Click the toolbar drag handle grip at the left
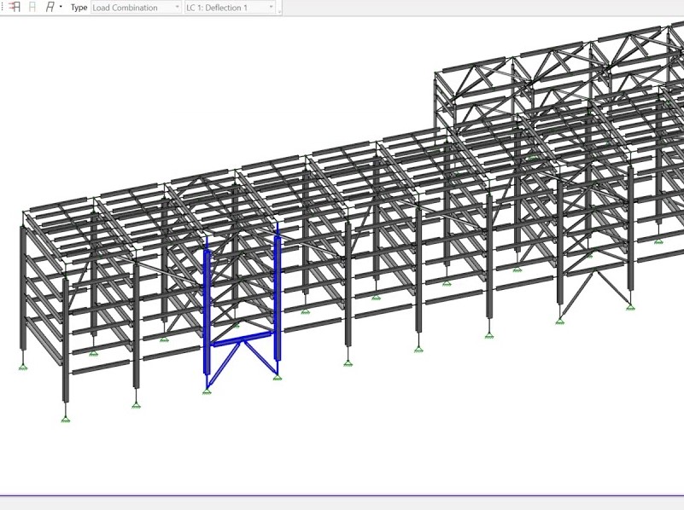This screenshot has height=510, width=684. (x=3, y=7)
